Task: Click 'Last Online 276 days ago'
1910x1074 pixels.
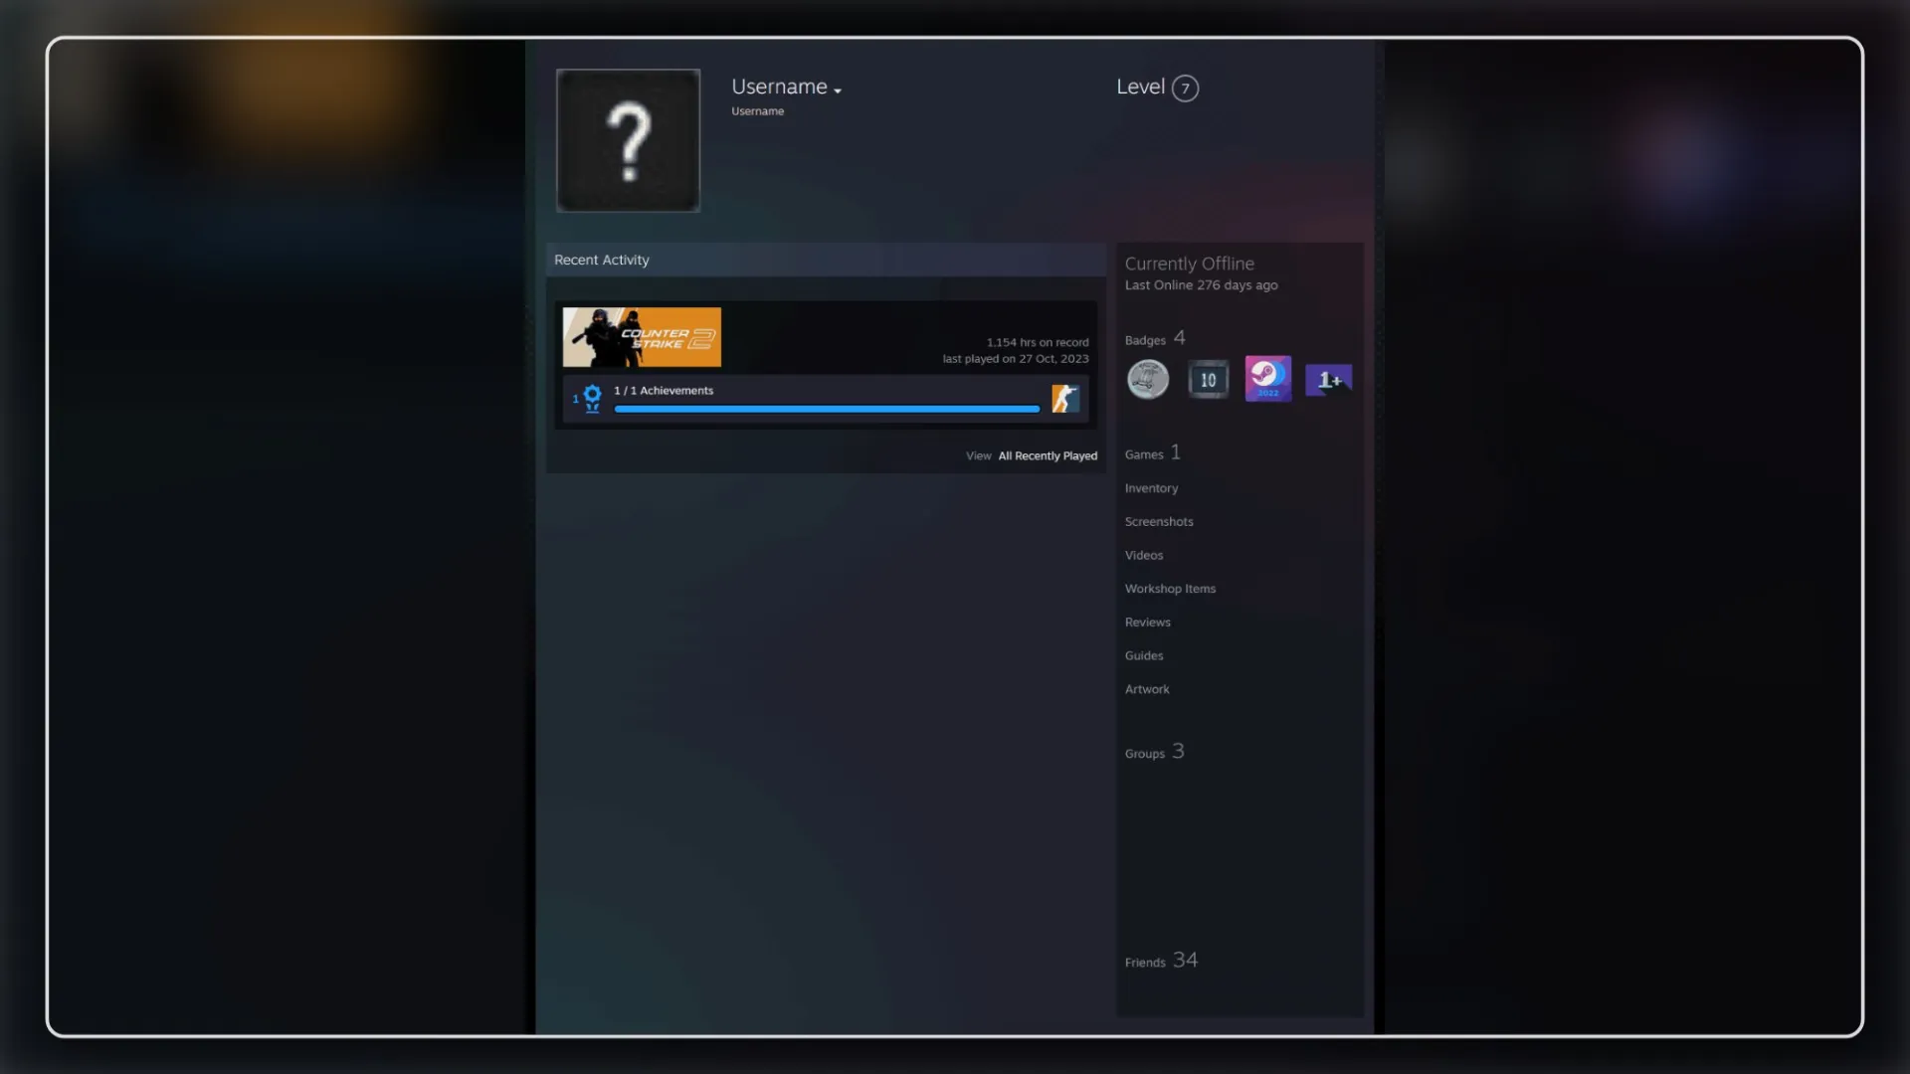Action: point(1201,285)
